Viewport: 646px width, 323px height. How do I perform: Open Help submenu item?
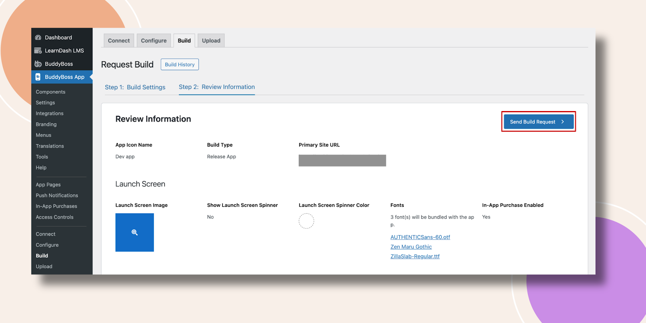(41, 168)
